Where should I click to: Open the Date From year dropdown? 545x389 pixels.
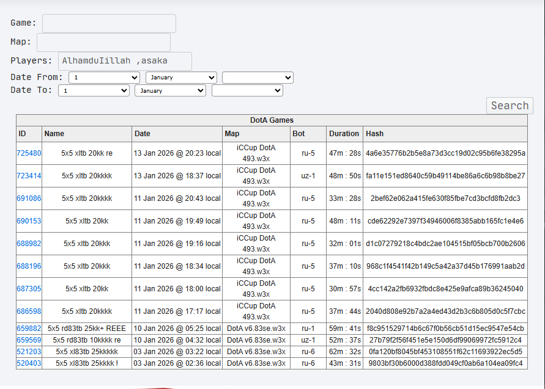click(x=258, y=78)
